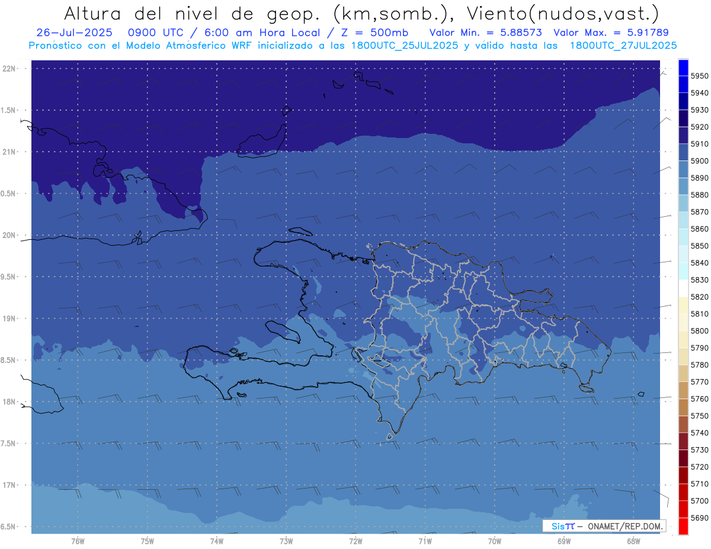Click the colorbar swatch between 5900 and 5910
Image resolution: width=711 pixels, height=549 pixels.
[x=683, y=152]
